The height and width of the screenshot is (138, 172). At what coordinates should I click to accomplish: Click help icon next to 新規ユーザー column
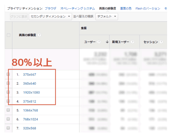point(133,42)
